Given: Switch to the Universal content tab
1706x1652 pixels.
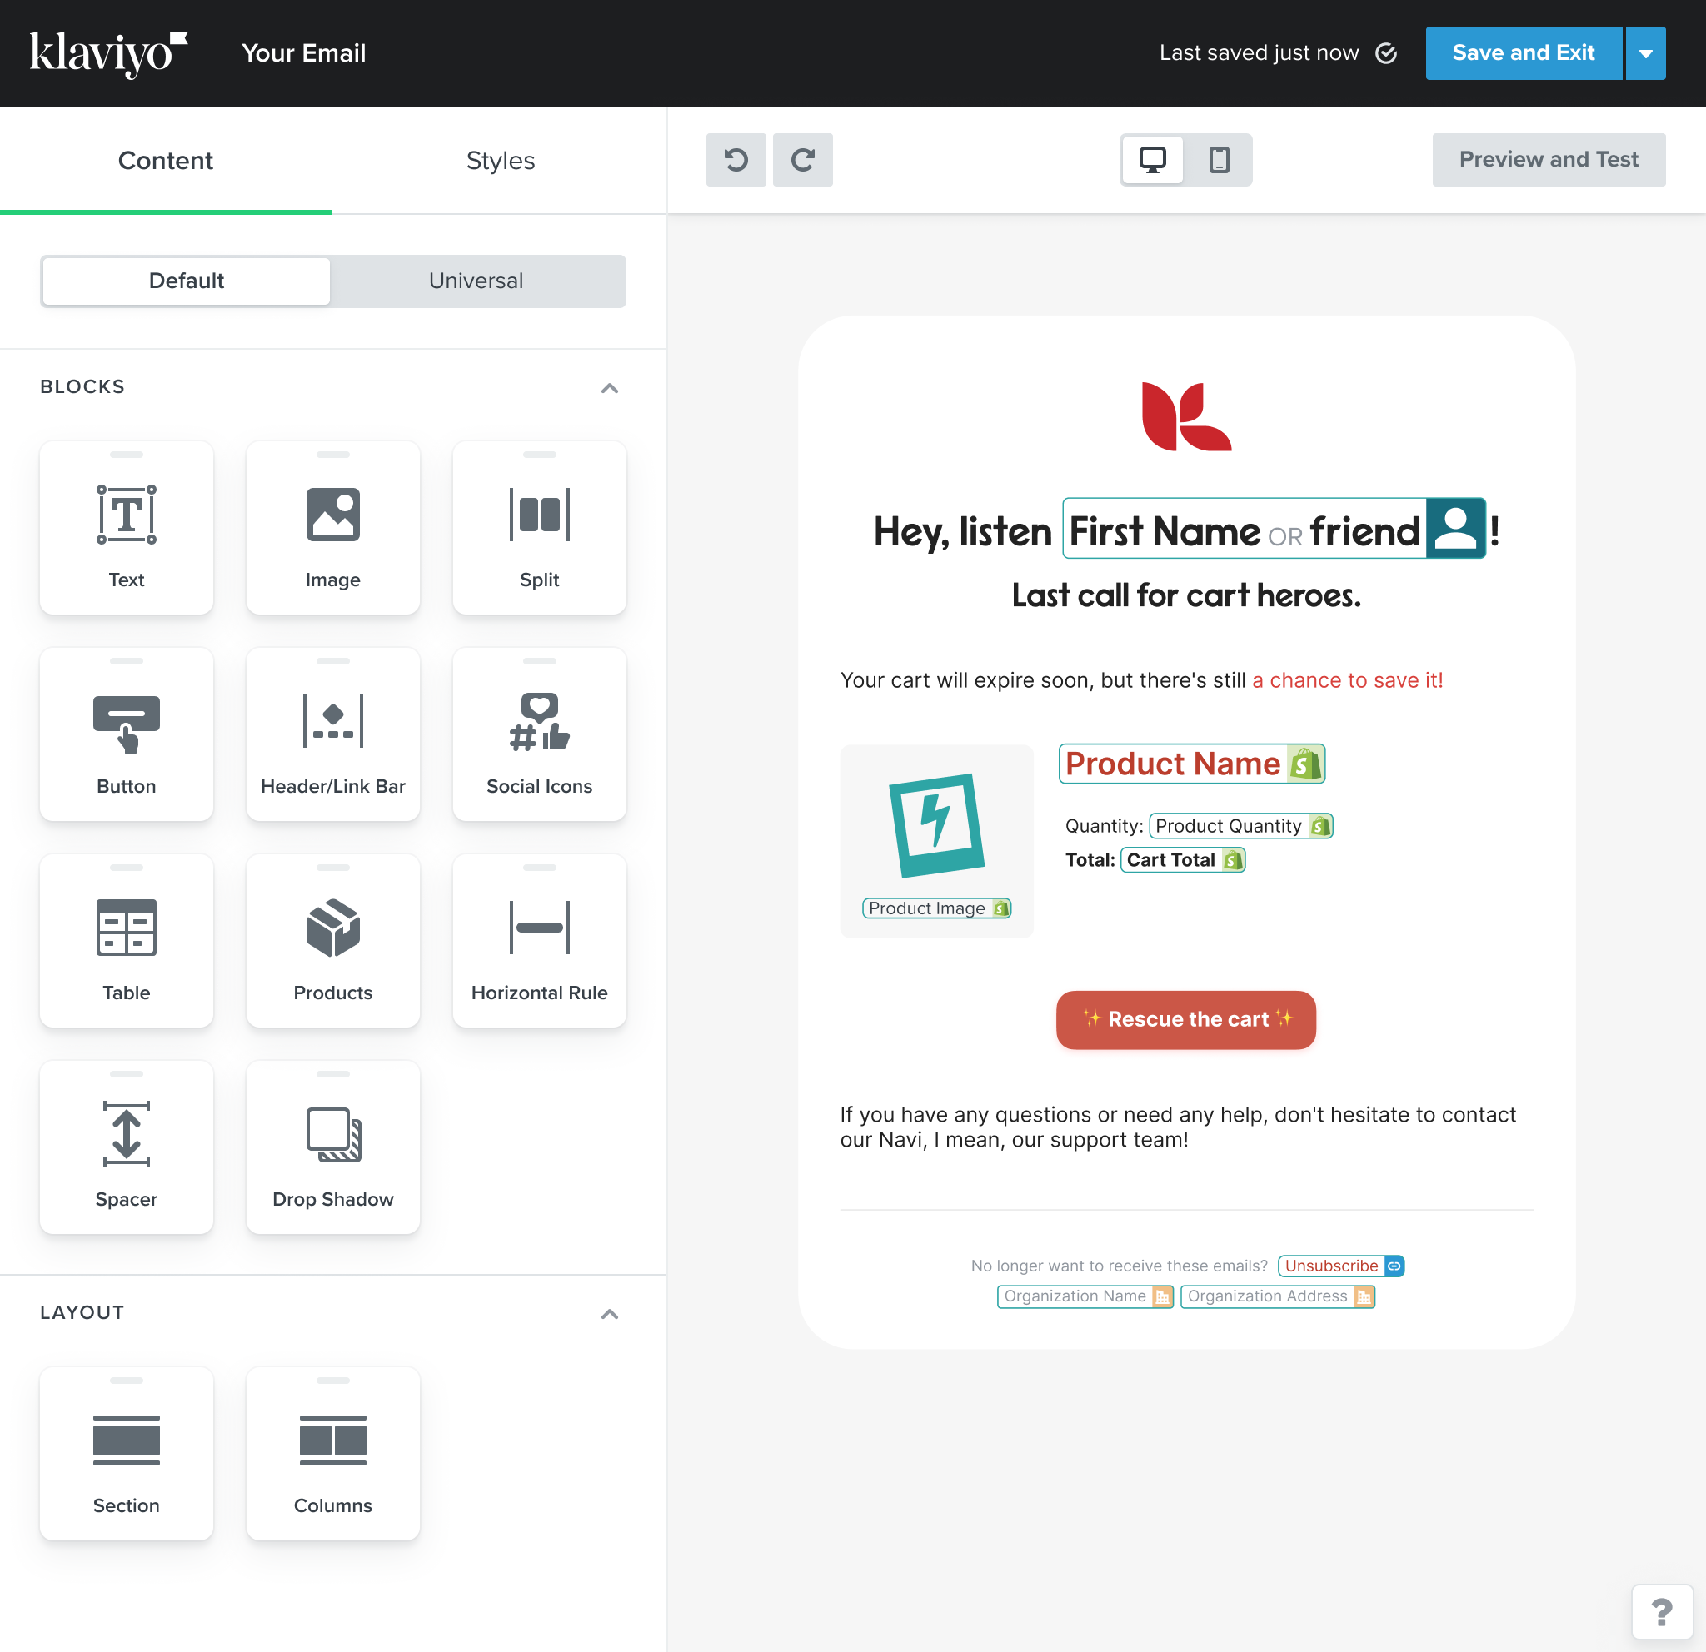Looking at the screenshot, I should (x=476, y=279).
